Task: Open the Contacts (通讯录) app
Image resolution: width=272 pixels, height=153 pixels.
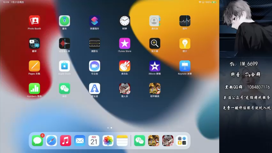Action: coord(155,21)
